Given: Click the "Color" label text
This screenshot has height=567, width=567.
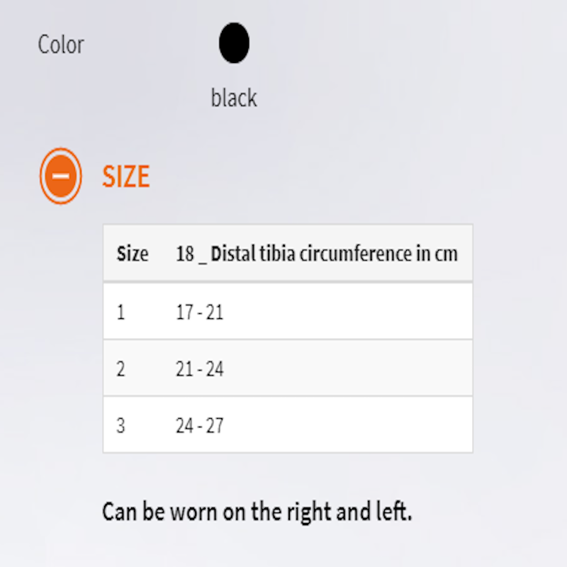Looking at the screenshot, I should (61, 45).
